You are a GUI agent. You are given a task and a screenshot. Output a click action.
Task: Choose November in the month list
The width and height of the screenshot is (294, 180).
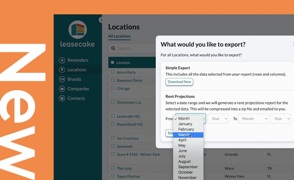tap(188, 177)
